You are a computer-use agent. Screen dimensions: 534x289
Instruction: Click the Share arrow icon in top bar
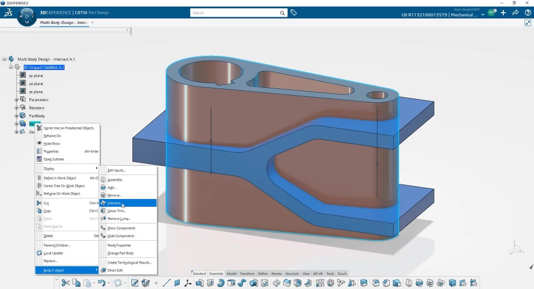516,13
